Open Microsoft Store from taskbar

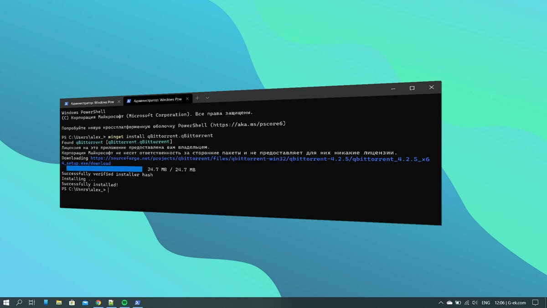72,303
